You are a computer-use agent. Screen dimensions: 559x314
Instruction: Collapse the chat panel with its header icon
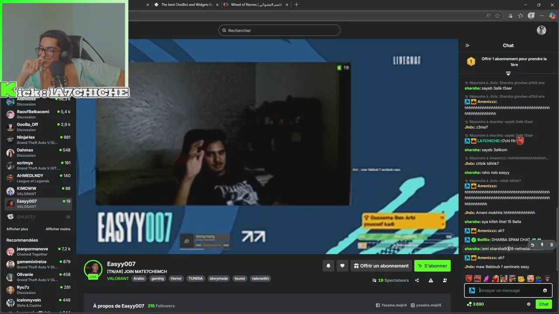(467, 45)
